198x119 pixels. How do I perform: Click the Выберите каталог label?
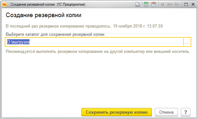click(x=56, y=34)
